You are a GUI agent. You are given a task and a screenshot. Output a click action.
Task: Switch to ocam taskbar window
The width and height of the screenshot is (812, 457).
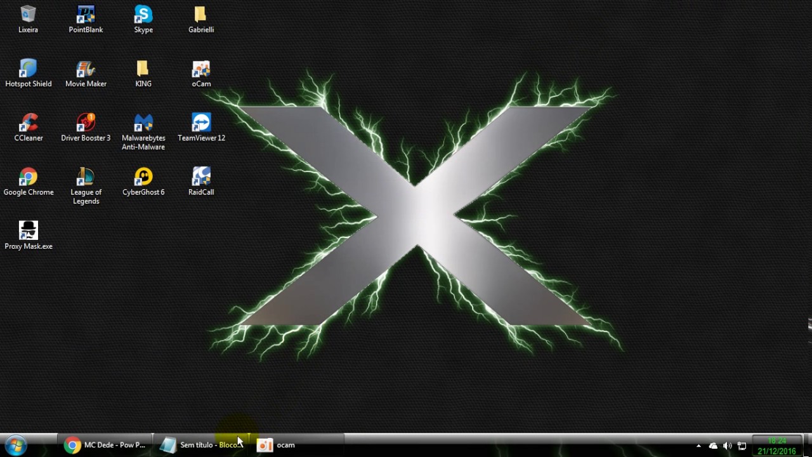(x=297, y=445)
